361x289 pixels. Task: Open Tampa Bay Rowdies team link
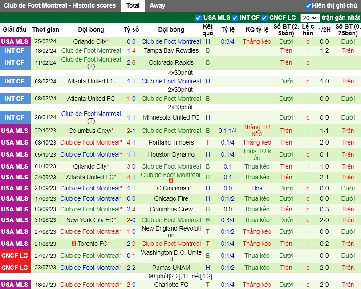click(x=171, y=50)
